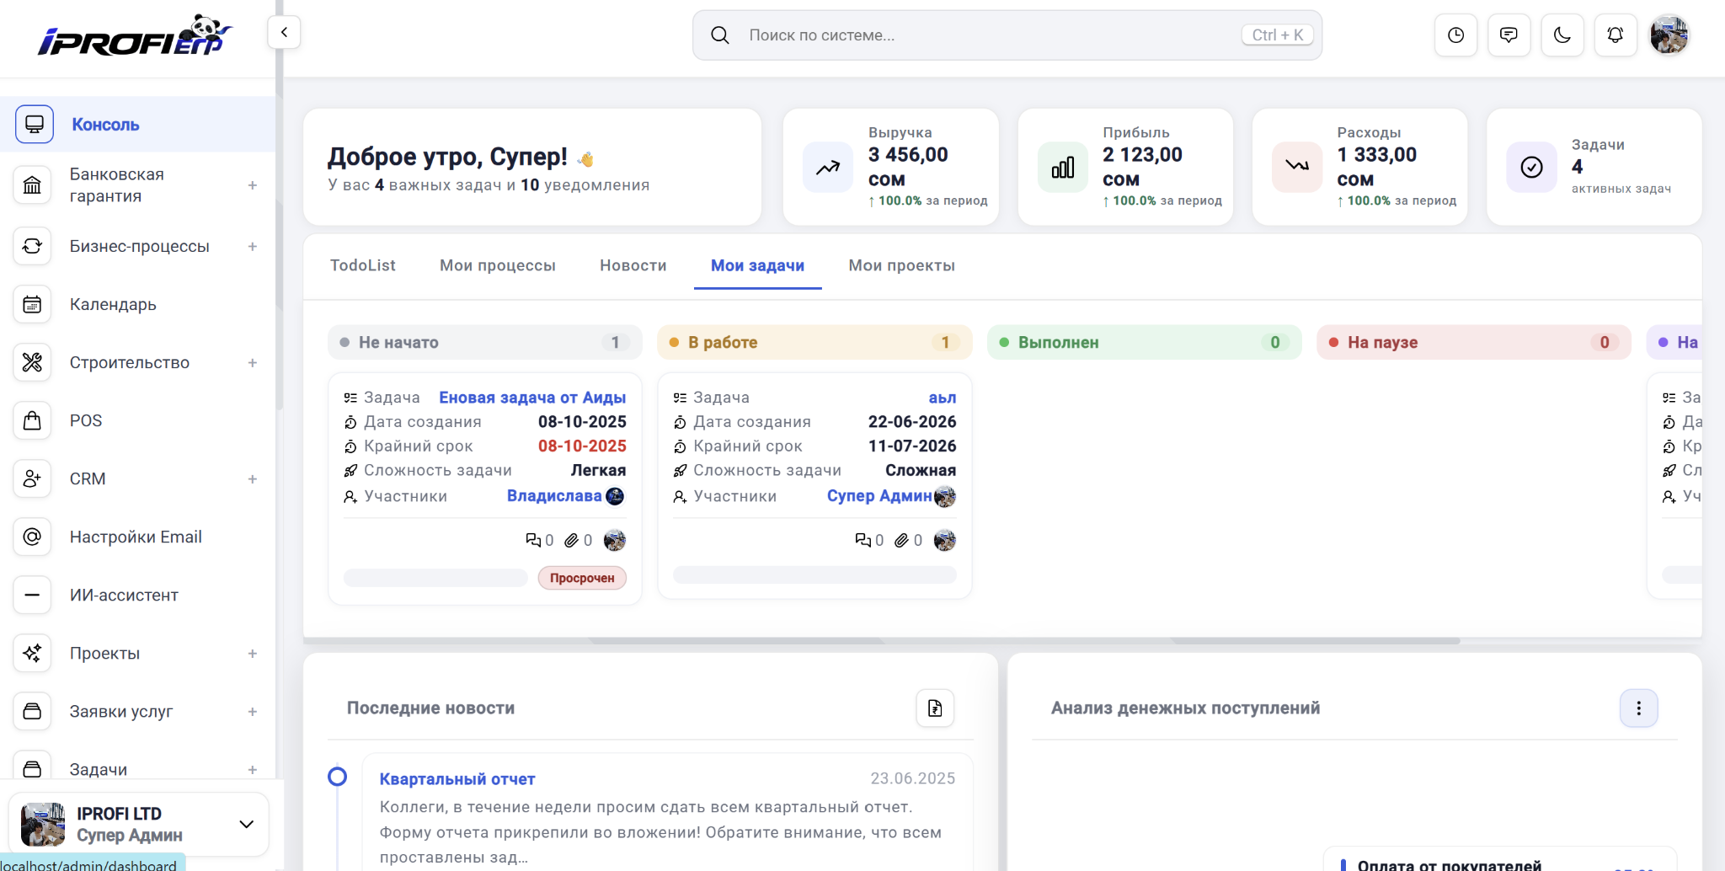Image resolution: width=1725 pixels, height=871 pixels.
Task: Click the Расходы trend-down icon
Action: click(x=1297, y=167)
